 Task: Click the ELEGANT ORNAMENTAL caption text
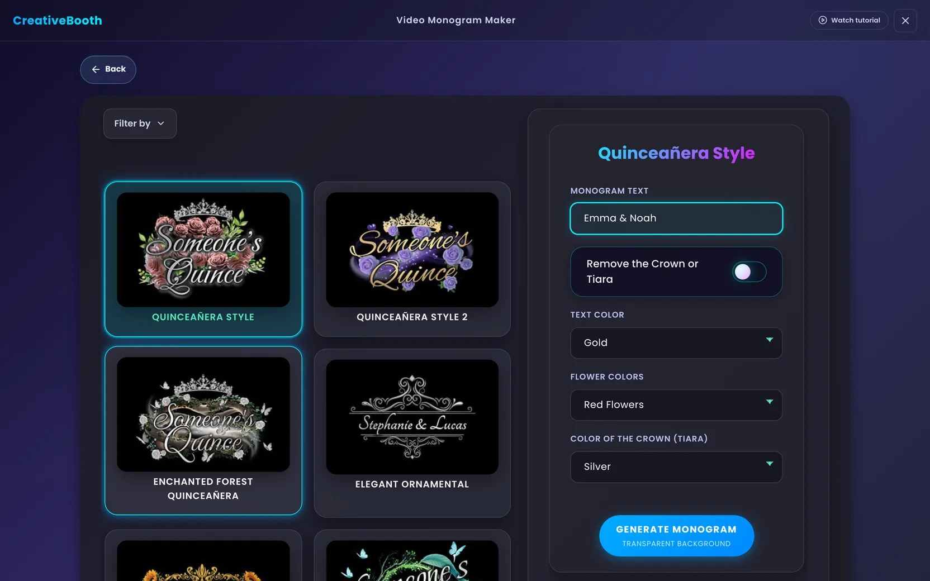412,484
